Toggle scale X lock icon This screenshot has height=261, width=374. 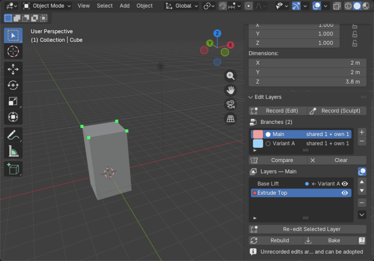[x=355, y=25]
